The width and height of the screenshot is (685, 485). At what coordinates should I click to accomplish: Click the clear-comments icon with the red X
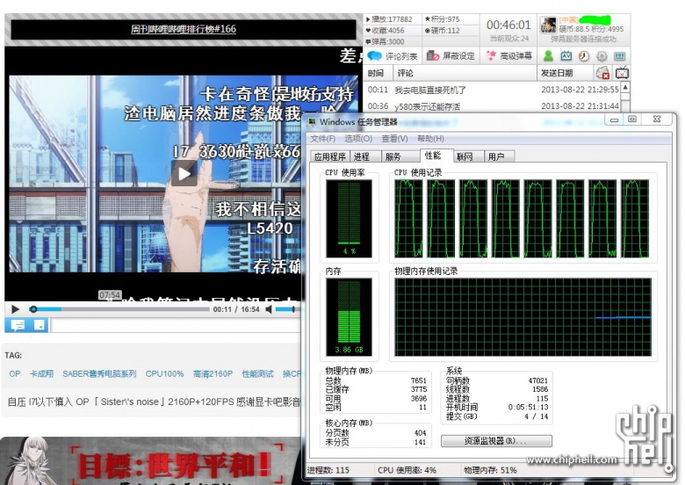tap(602, 73)
